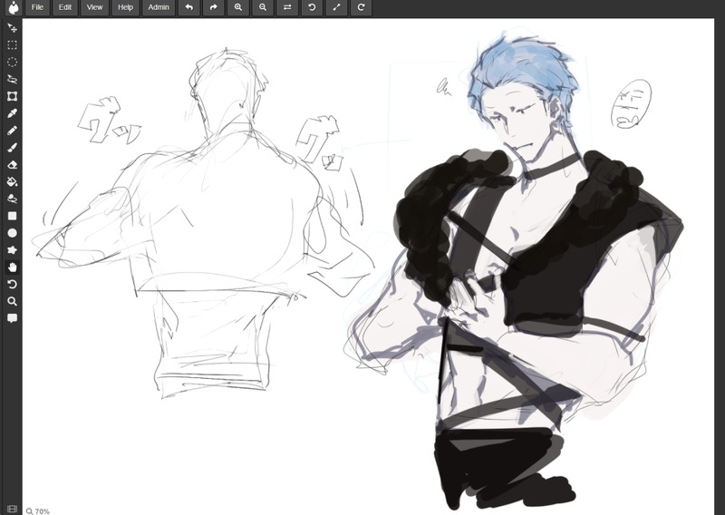The width and height of the screenshot is (725, 515).
Task: Select the Eraser tool
Action: coord(13,165)
